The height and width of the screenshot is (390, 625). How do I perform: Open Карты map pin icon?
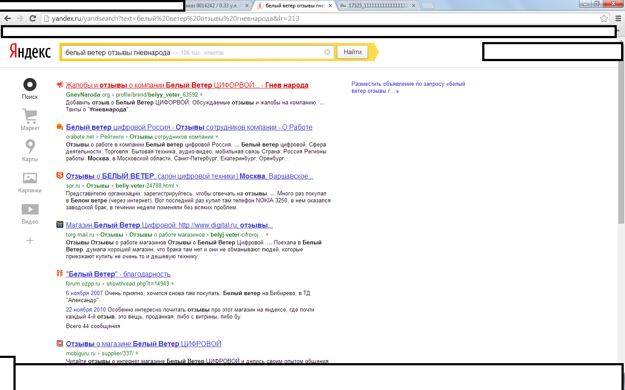(x=30, y=146)
